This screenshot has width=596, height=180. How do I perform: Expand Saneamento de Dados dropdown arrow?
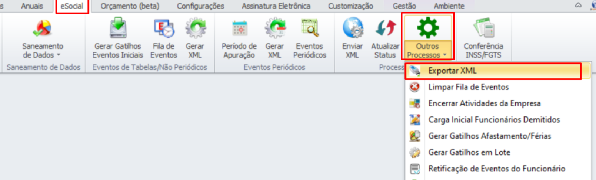59,55
